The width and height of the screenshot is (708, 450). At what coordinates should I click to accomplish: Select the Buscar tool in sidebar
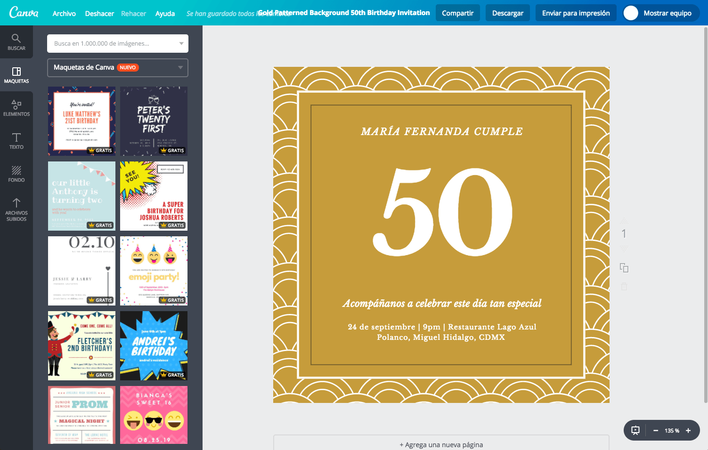pos(16,42)
